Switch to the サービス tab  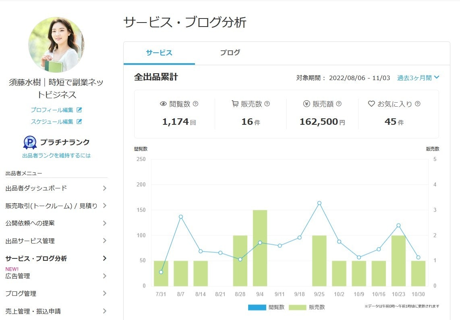click(x=159, y=53)
